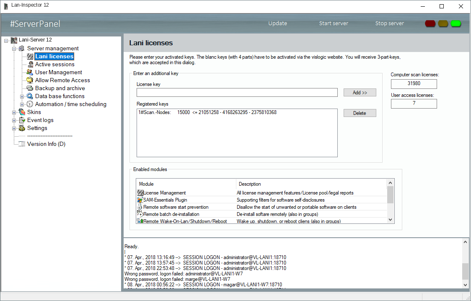Click the SAM-Essentials Plugin module icon
471x301 pixels.
(x=140, y=200)
